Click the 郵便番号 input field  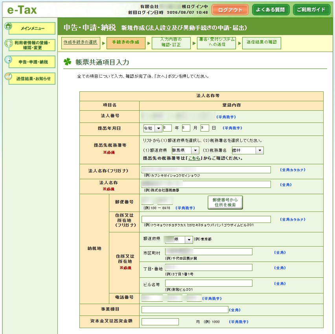click(157, 201)
